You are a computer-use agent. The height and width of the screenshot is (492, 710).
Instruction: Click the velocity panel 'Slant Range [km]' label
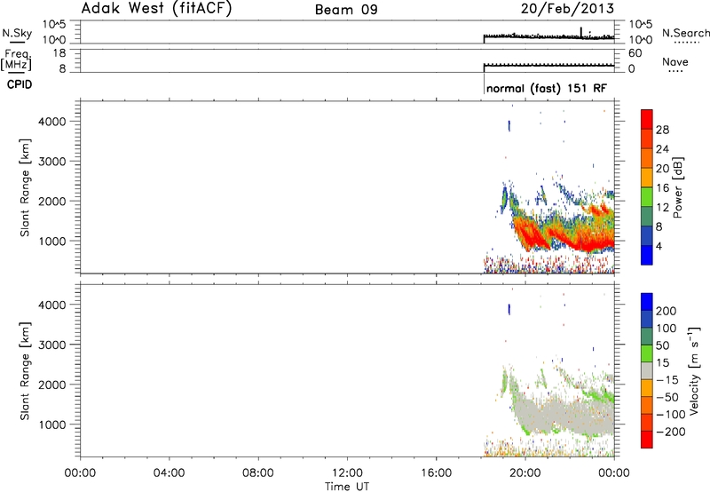click(25, 371)
